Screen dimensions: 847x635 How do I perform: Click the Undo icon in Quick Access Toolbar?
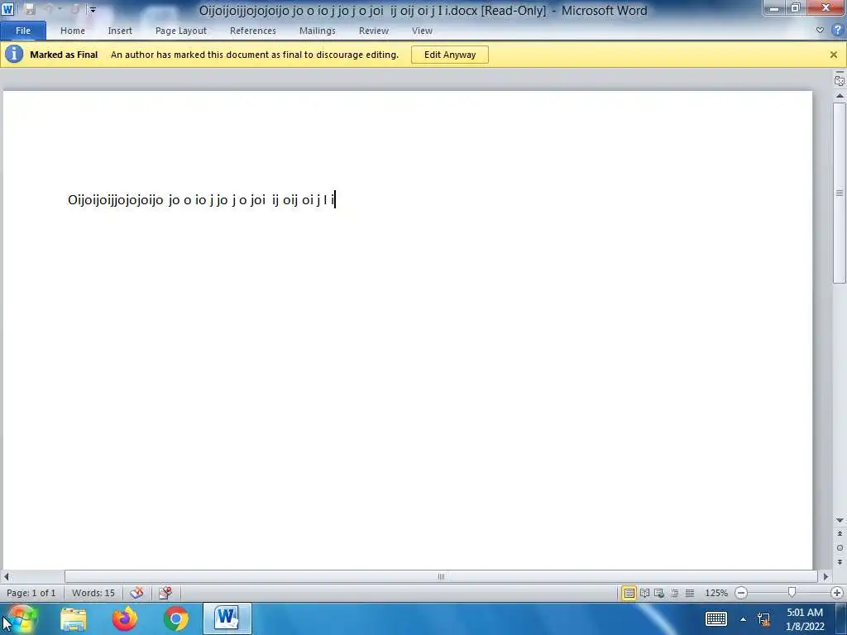click(x=49, y=9)
